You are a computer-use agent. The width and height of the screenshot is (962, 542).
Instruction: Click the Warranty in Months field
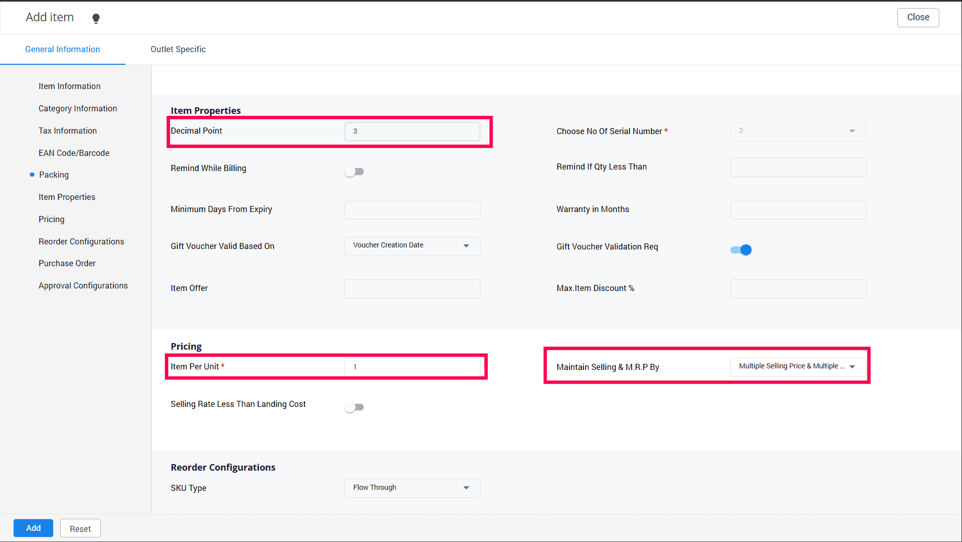798,210
